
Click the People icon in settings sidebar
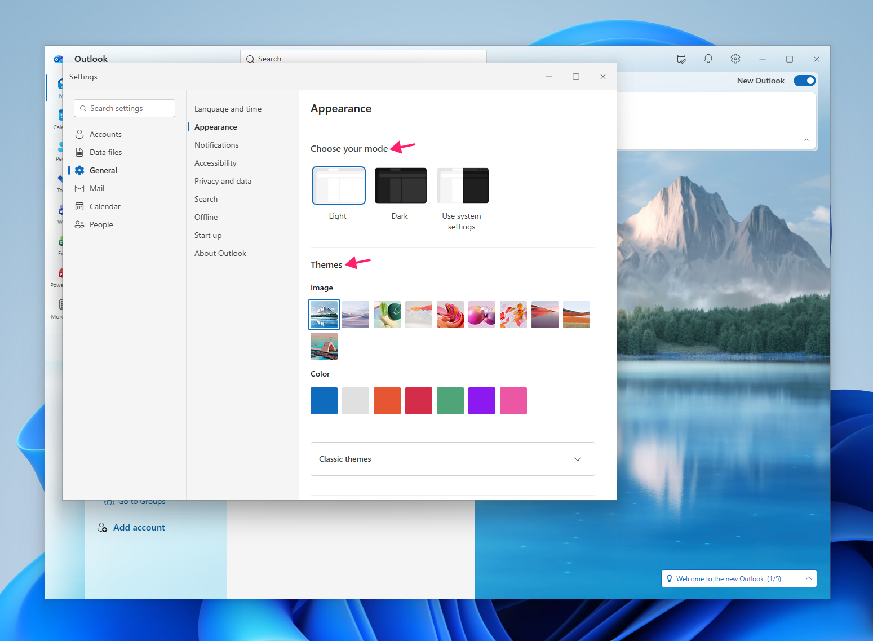[x=79, y=224]
